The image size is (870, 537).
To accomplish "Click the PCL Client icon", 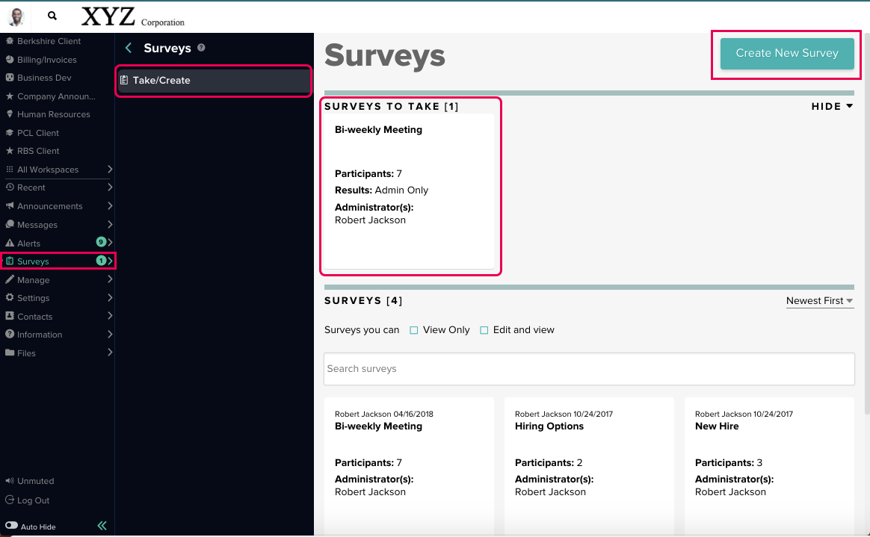I will [x=10, y=132].
